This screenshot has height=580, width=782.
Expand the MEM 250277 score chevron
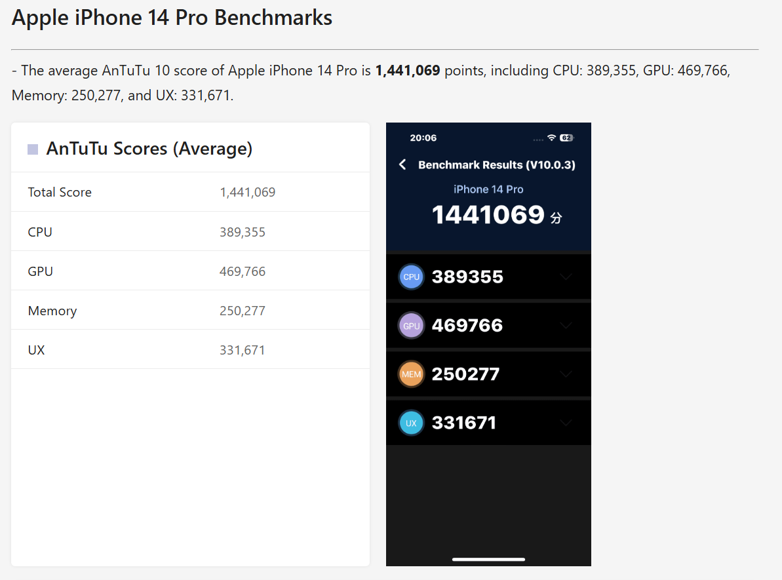click(x=566, y=374)
